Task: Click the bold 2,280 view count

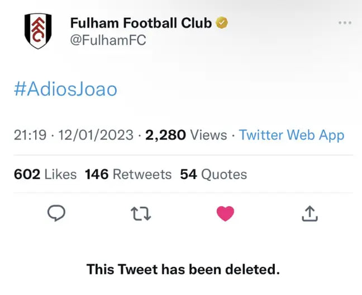Action: 166,135
